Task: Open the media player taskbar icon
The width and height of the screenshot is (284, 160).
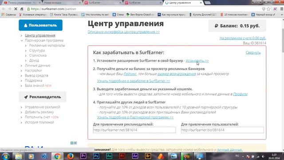Action: pos(31,156)
